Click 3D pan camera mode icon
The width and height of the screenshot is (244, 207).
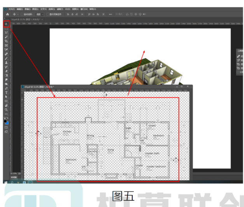point(136,14)
